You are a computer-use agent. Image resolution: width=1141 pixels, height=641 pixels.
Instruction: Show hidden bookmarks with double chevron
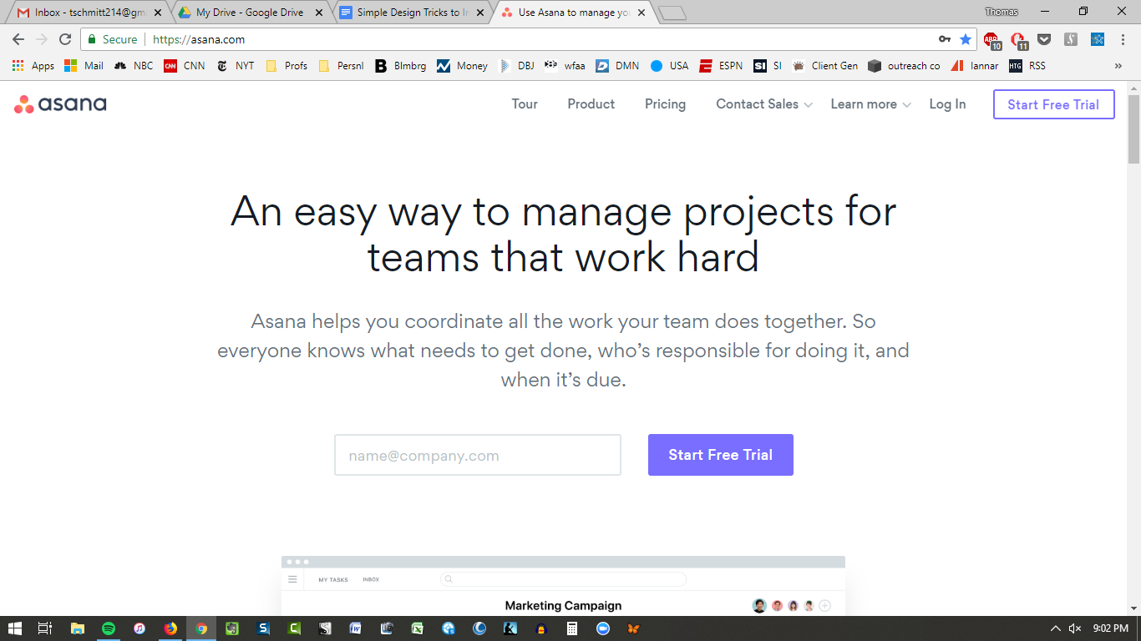point(1118,66)
